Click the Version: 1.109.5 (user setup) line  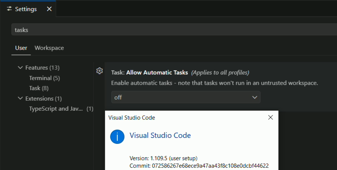(x=164, y=158)
